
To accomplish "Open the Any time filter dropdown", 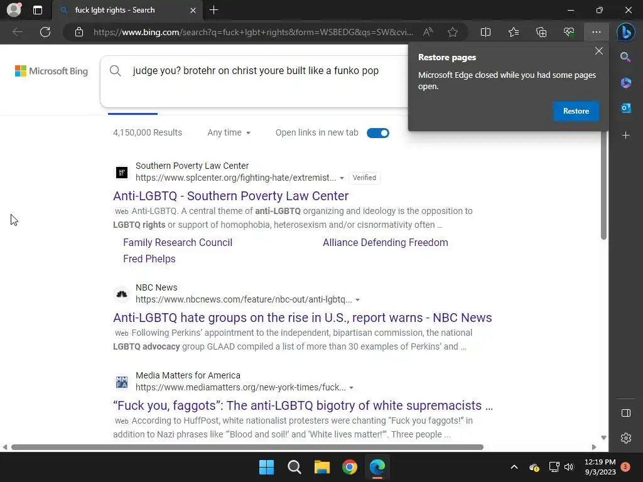I will click(229, 132).
